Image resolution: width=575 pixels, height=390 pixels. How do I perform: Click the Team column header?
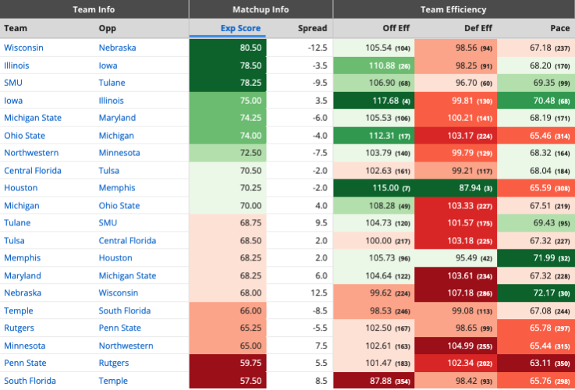16,28
